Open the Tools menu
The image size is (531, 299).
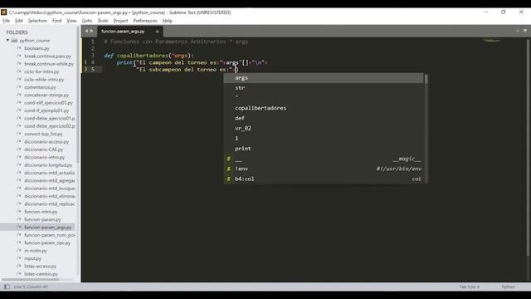click(x=103, y=21)
